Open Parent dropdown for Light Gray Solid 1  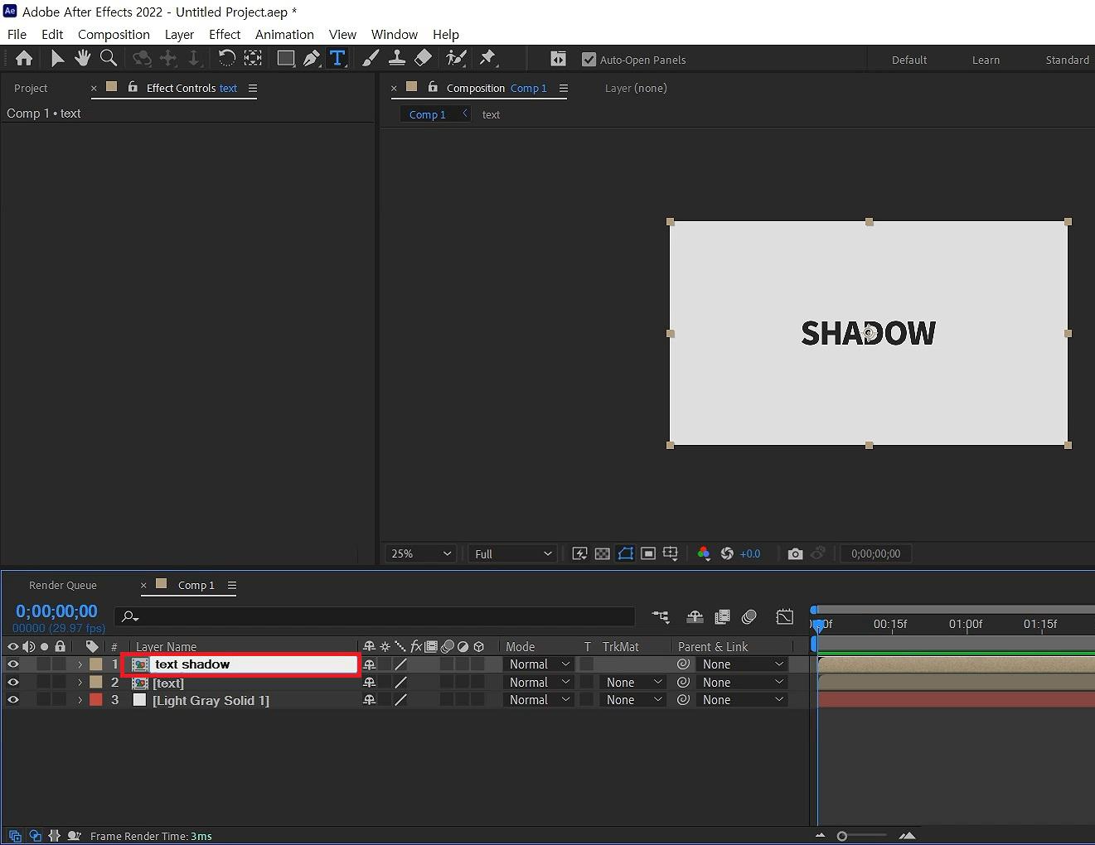[x=742, y=700]
